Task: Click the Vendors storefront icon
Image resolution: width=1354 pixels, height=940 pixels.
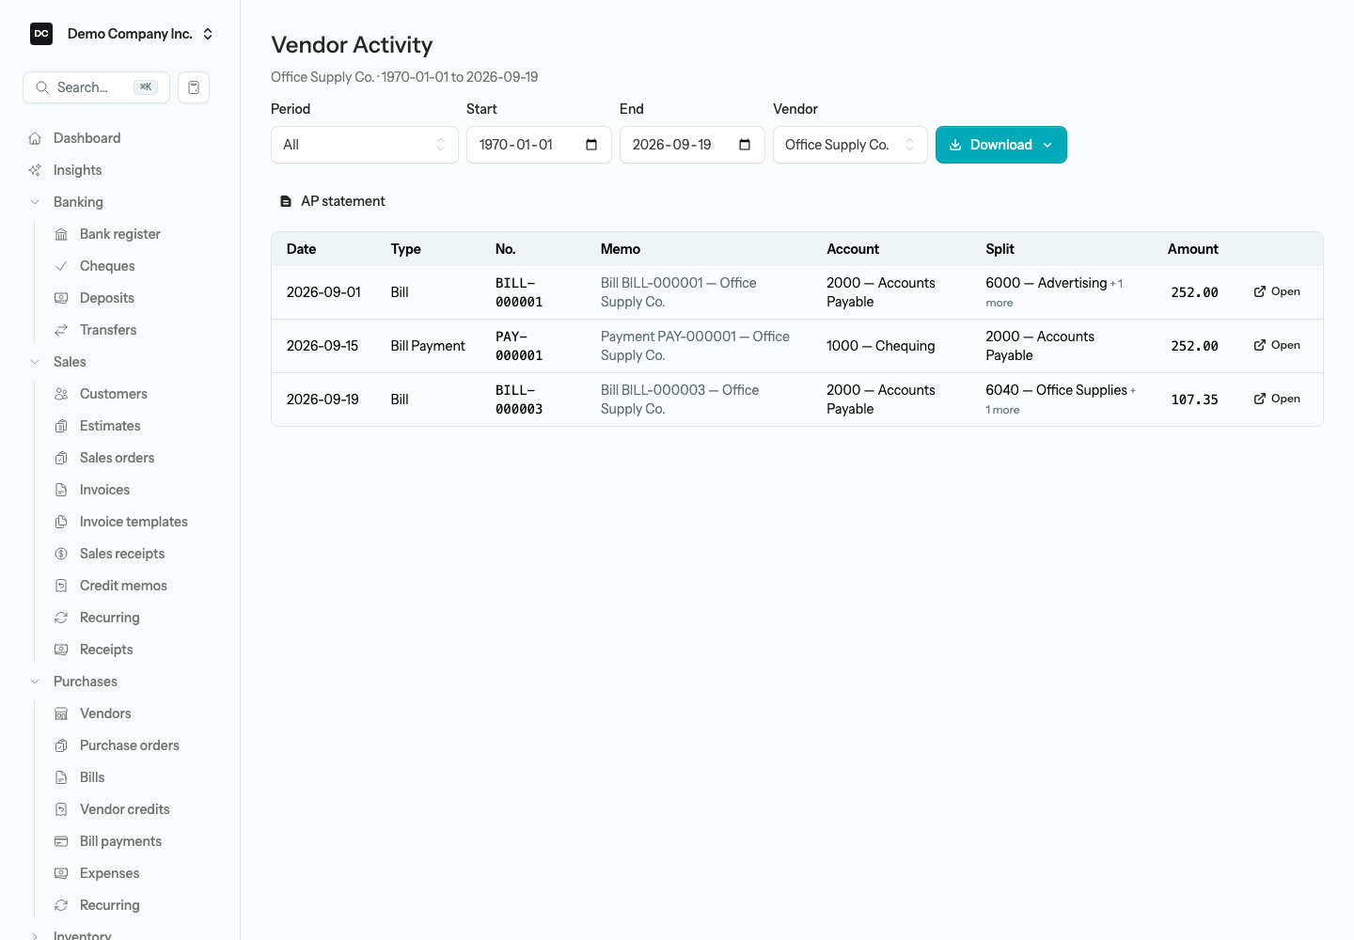Action: tap(61, 713)
